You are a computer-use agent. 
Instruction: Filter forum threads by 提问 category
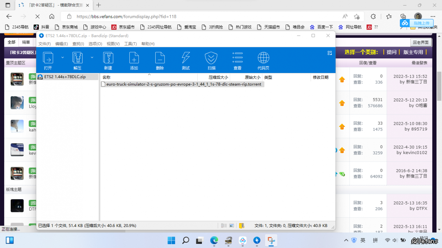click(391, 52)
